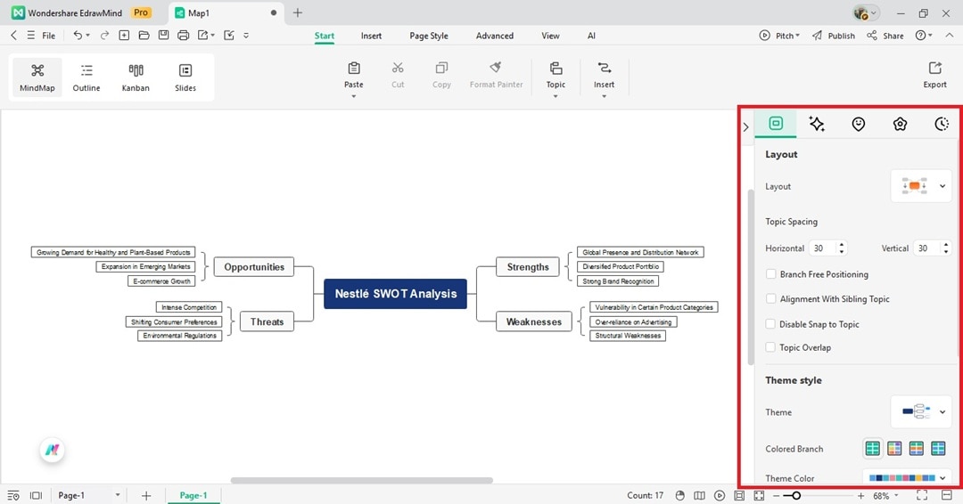The width and height of the screenshot is (963, 504).
Task: Click the Publish button
Action: (x=834, y=36)
